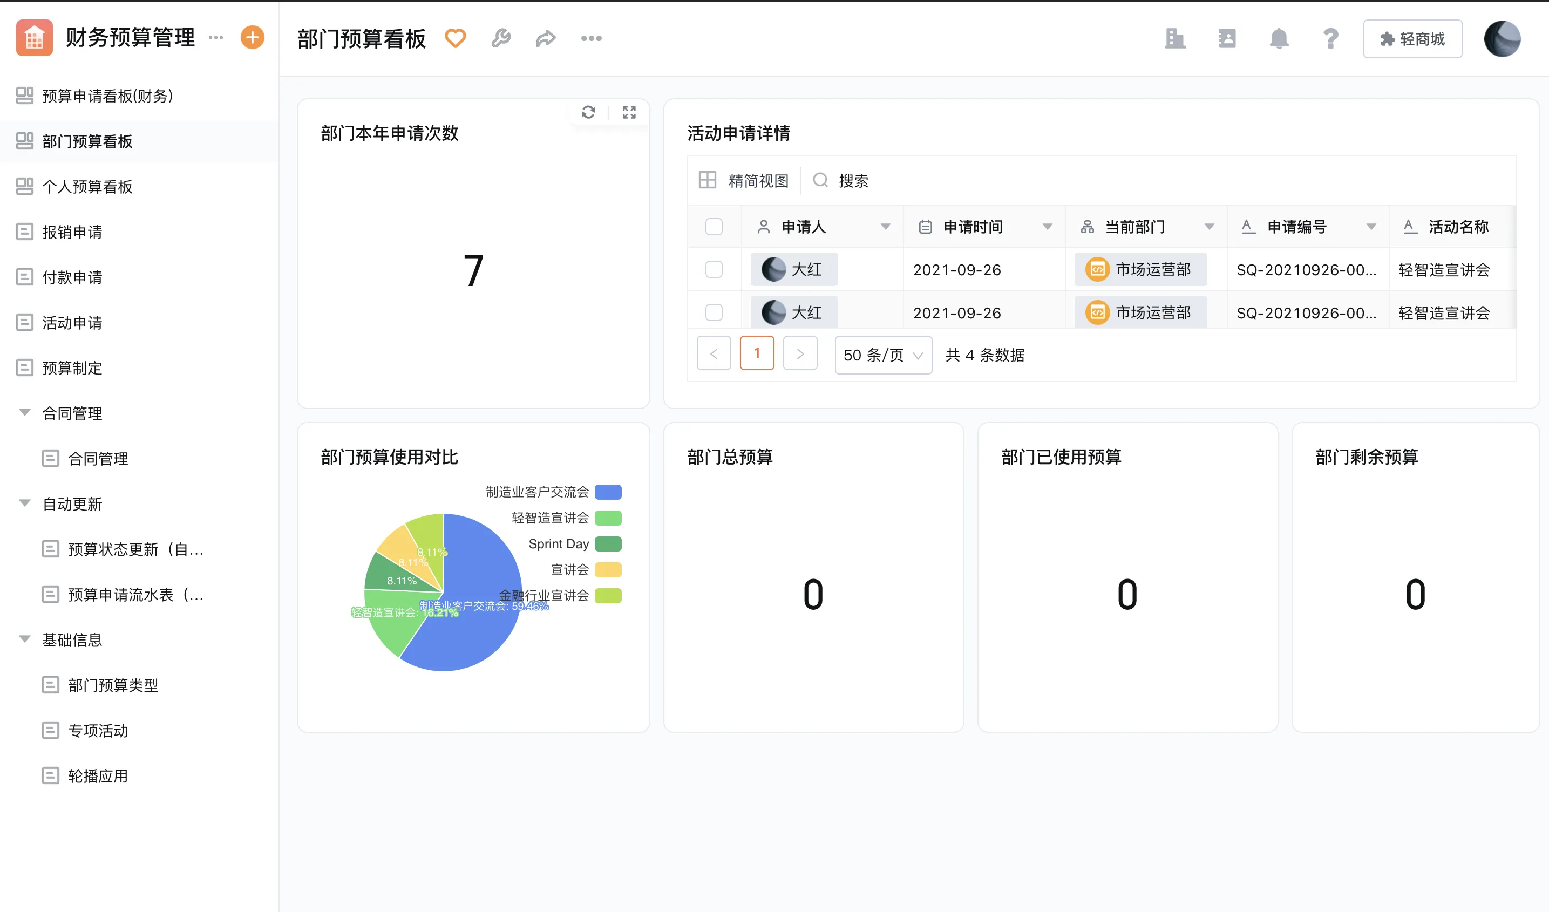Click the 轻商城 button
This screenshot has height=912, width=1549.
[1412, 39]
